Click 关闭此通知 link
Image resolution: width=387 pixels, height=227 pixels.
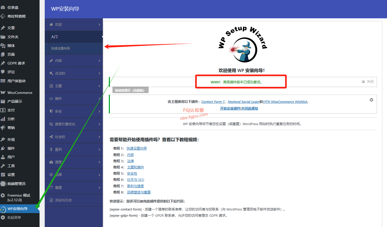[250, 109]
